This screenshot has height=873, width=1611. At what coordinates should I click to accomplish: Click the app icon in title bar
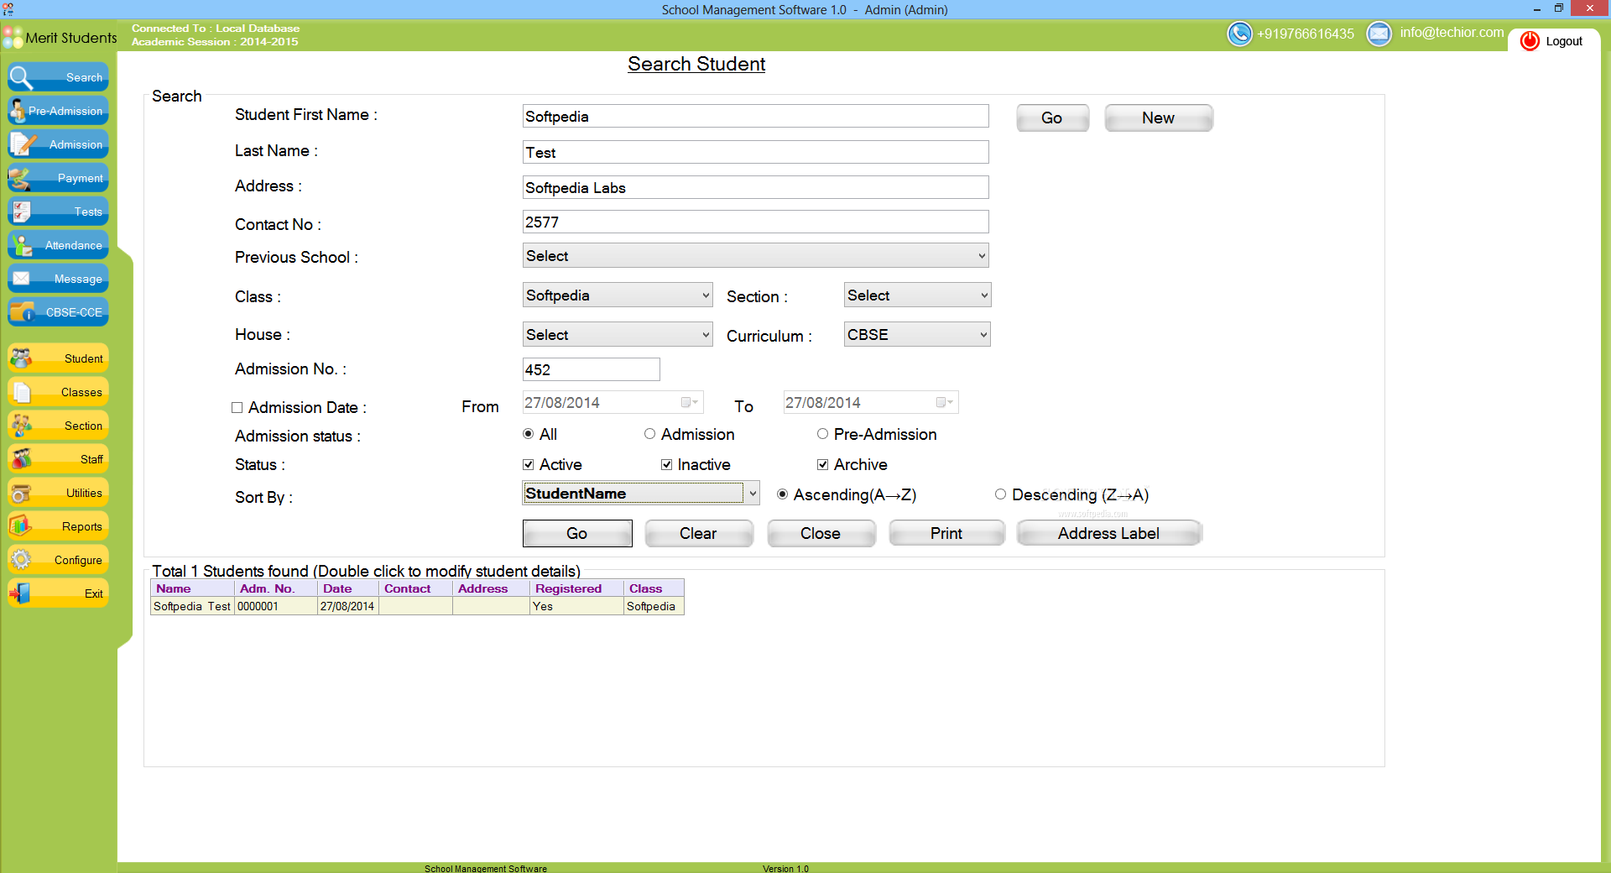pyautogui.click(x=8, y=9)
